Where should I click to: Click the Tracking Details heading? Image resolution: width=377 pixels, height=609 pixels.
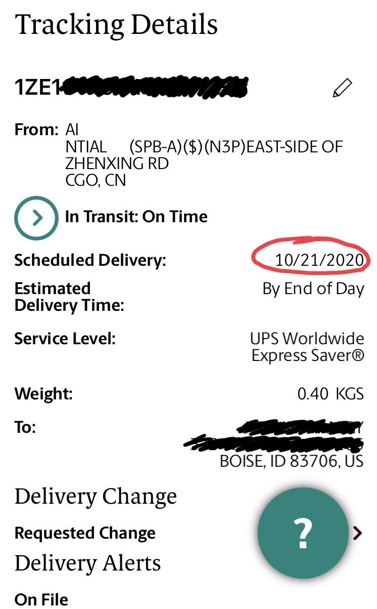coord(116,25)
